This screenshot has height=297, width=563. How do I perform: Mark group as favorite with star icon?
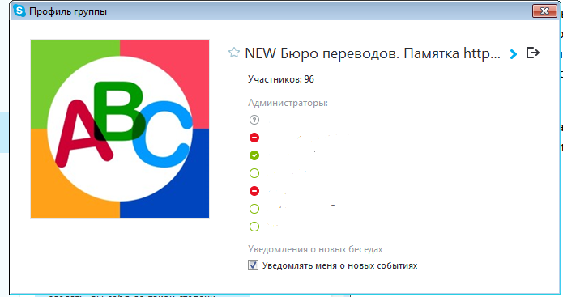click(x=234, y=53)
